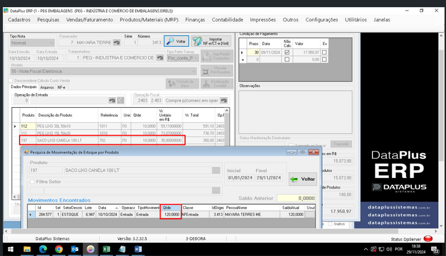The width and height of the screenshot is (446, 256).
Task: Click the Distribuição Contábil button
Action: [x=217, y=84]
